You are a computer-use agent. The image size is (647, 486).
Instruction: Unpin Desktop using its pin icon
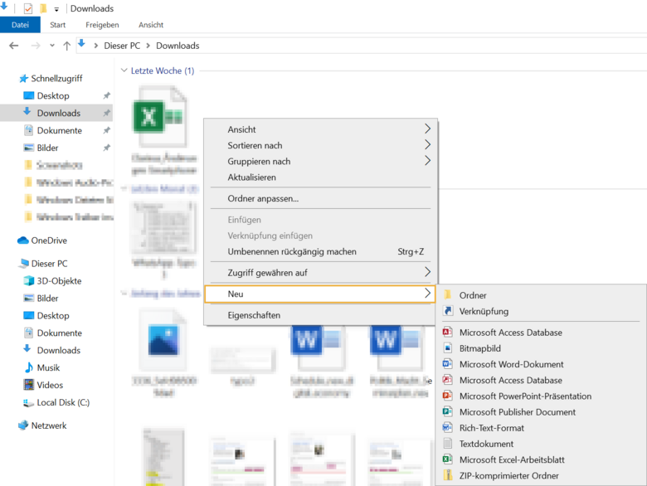(x=106, y=95)
